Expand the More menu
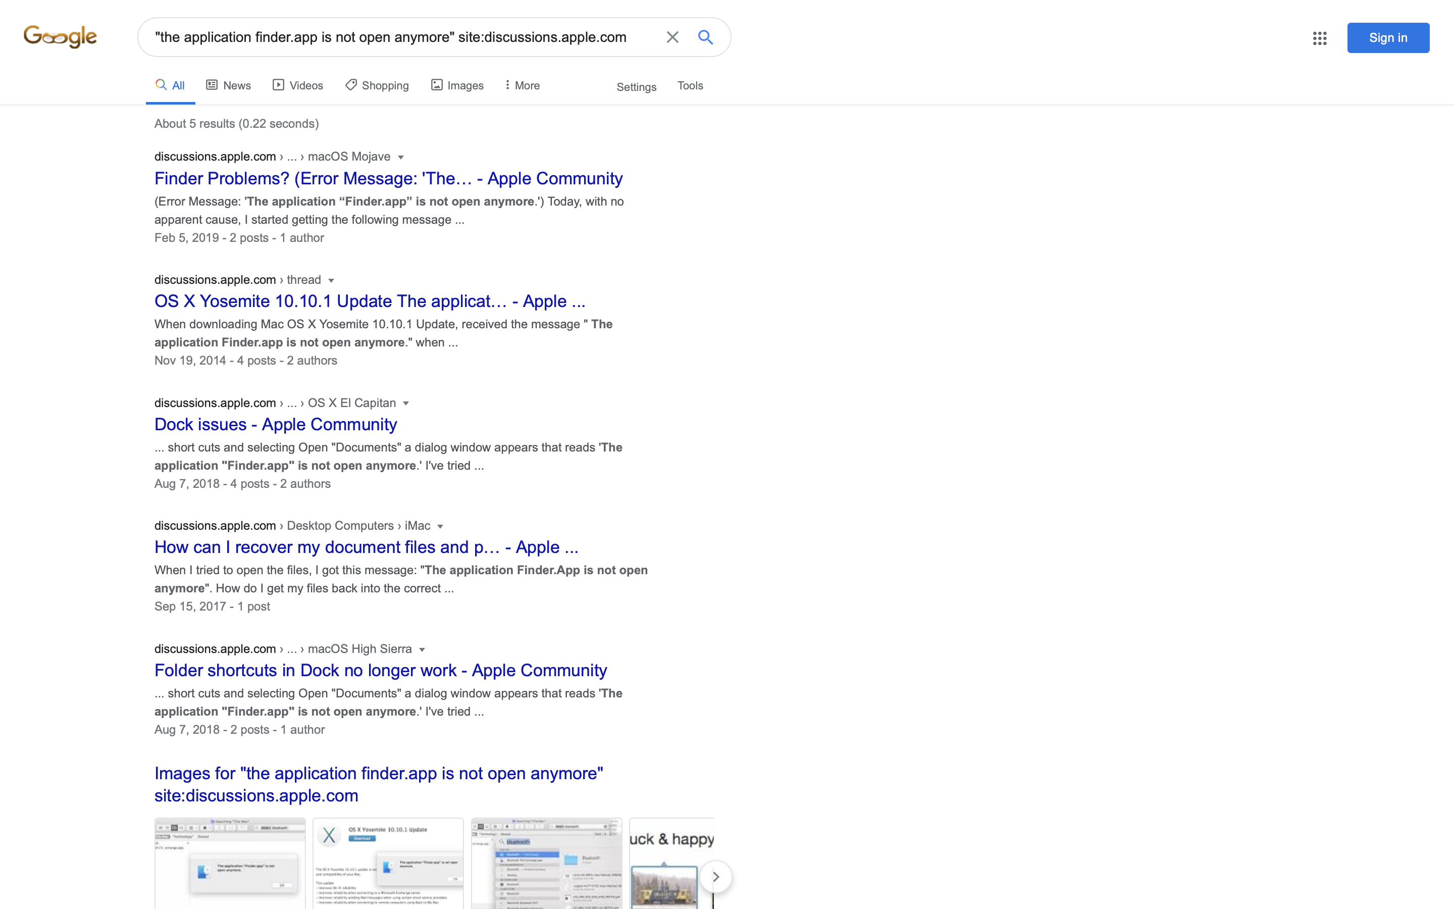The height and width of the screenshot is (909, 1454). pos(522,85)
